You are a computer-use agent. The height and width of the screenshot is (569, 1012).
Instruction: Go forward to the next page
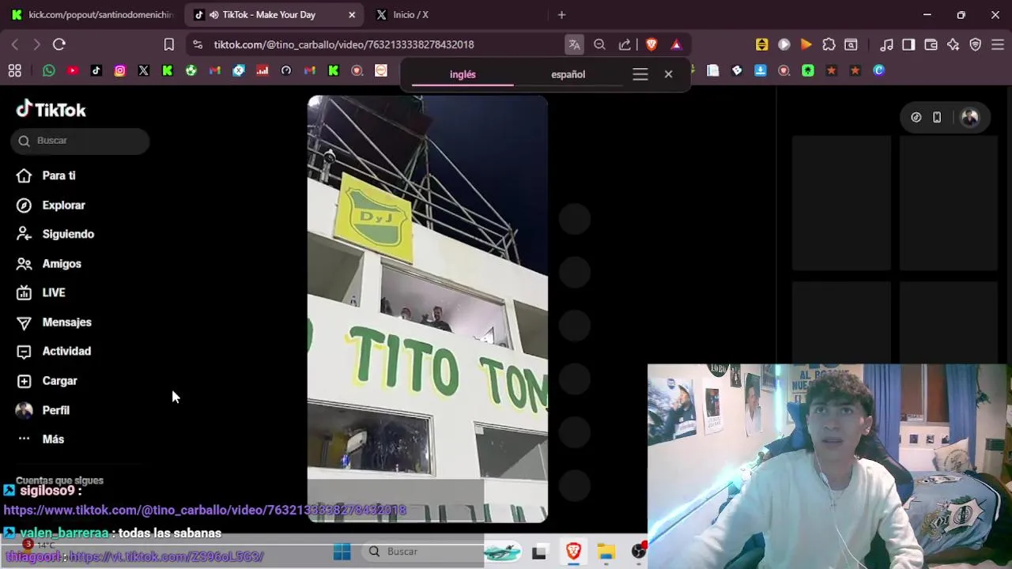(36, 44)
